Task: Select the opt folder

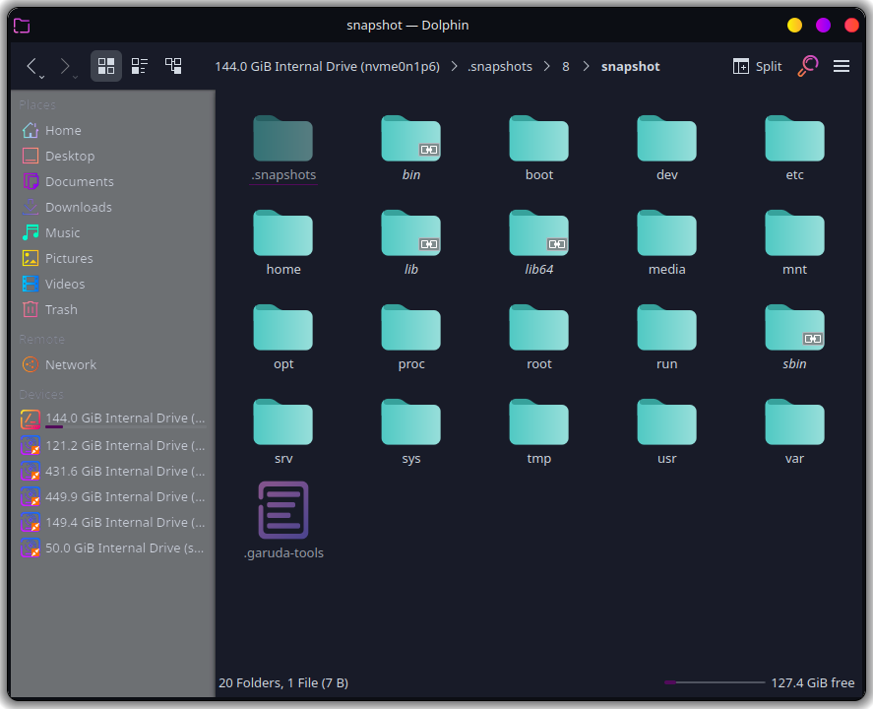Action: tap(282, 328)
